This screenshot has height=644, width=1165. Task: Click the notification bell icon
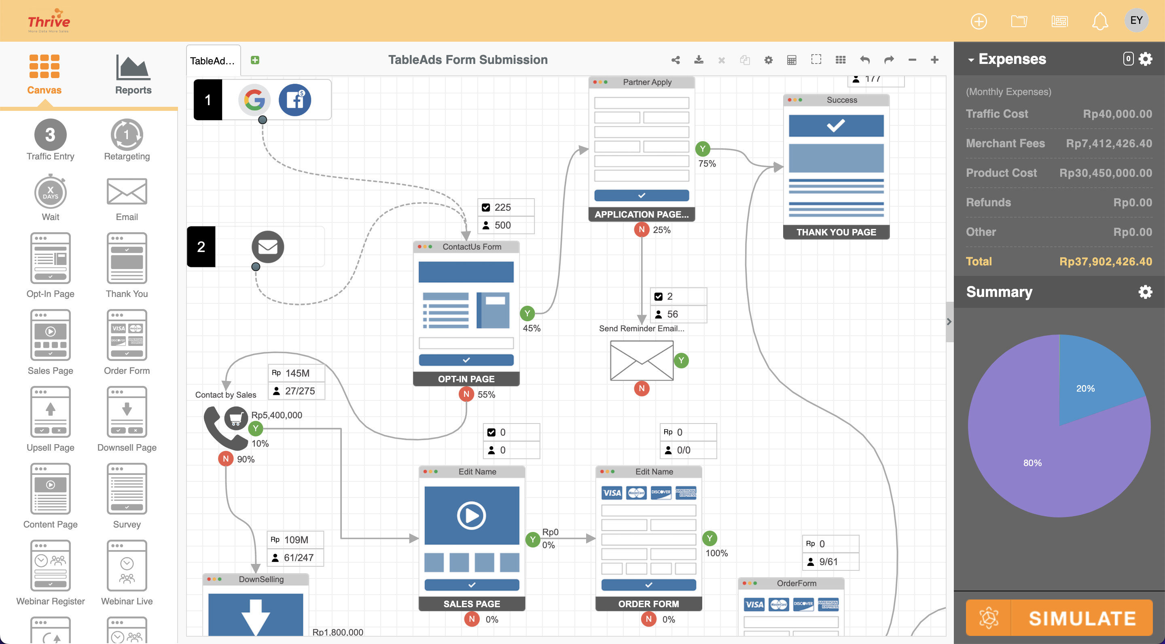tap(1099, 21)
